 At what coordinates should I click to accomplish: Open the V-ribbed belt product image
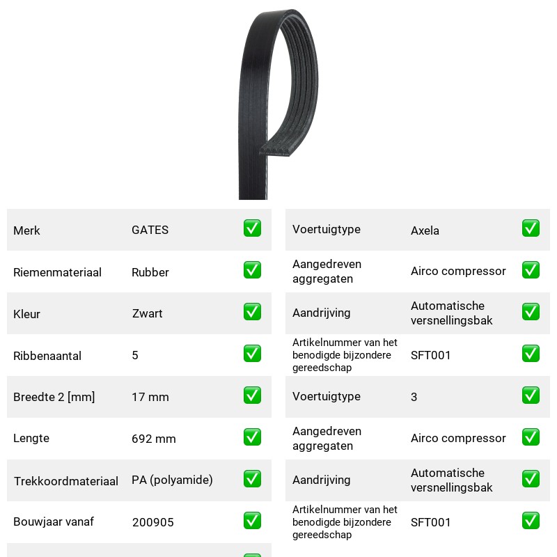(278, 104)
